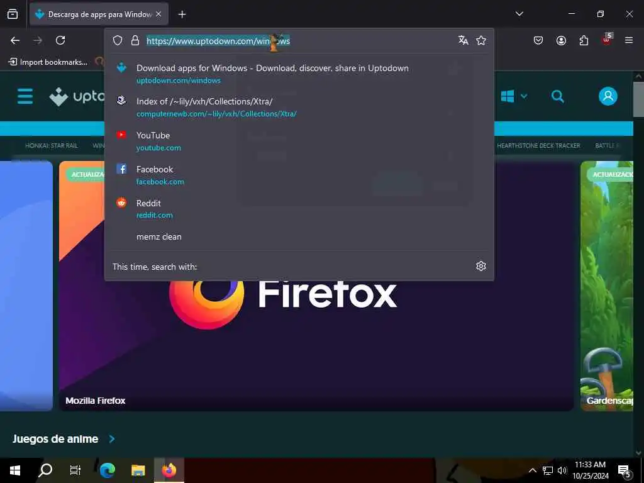Open the HONKAI: STAR RAIL tag

pyautogui.click(x=52, y=145)
